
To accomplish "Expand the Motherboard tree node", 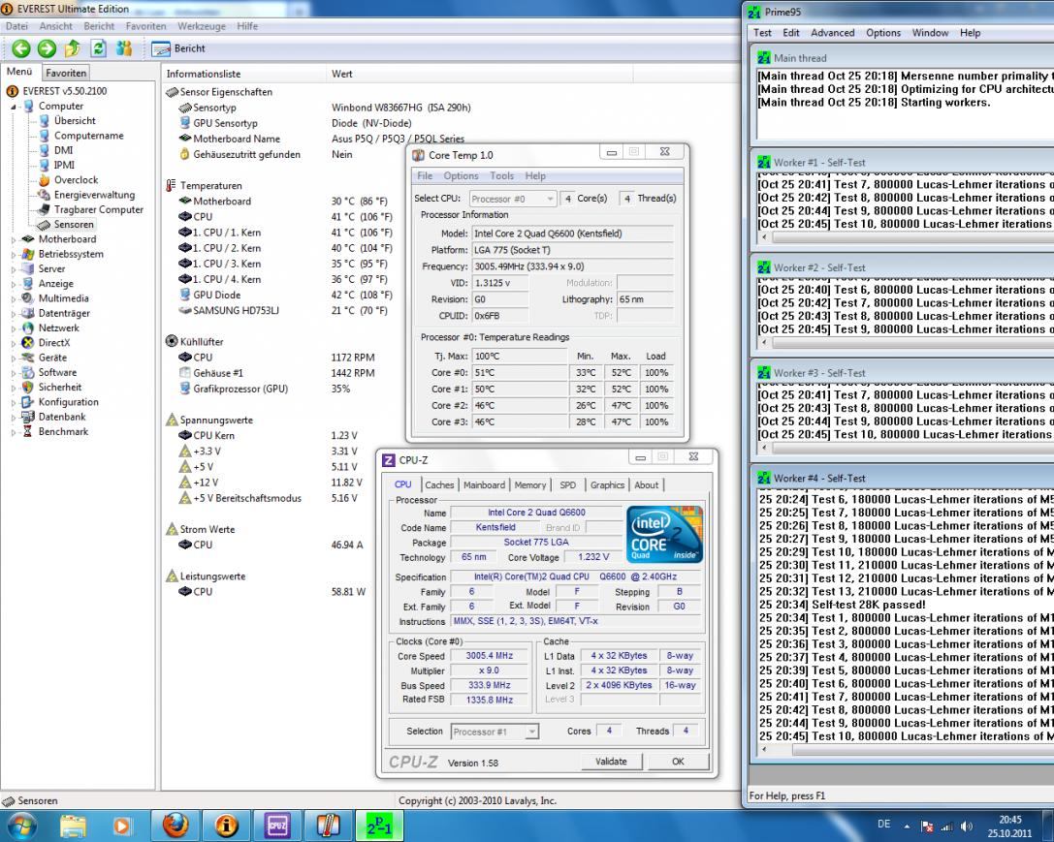I will [x=13, y=239].
